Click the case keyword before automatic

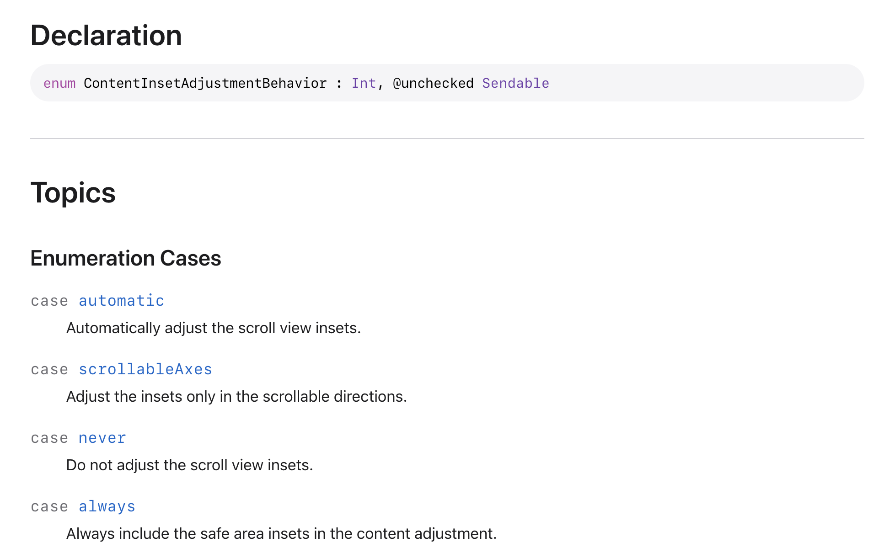point(49,301)
